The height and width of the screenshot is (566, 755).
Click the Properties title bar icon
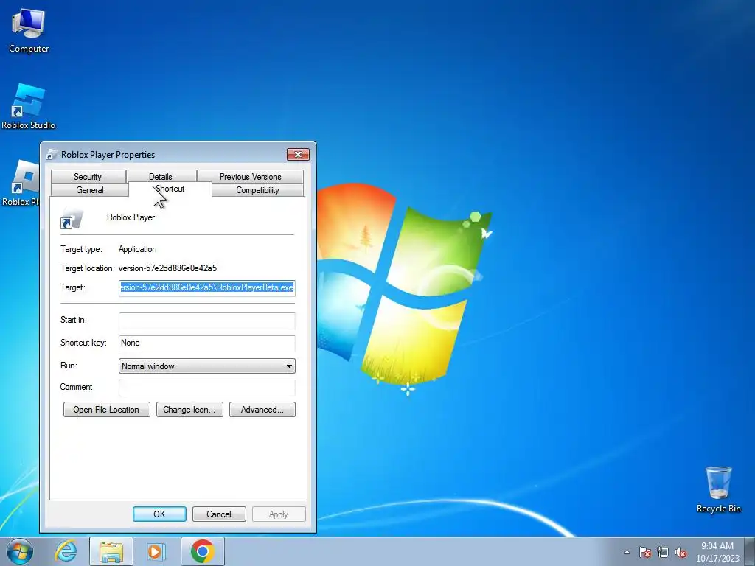pyautogui.click(x=52, y=155)
